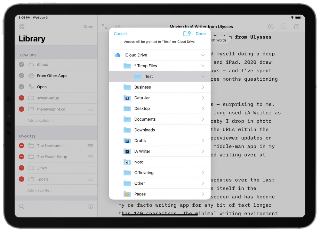Cancel the folder picker
320x232 pixels.
120,34
